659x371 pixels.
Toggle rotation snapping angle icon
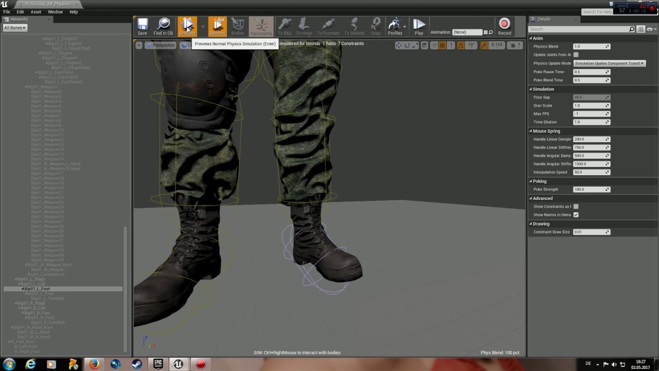(460, 45)
